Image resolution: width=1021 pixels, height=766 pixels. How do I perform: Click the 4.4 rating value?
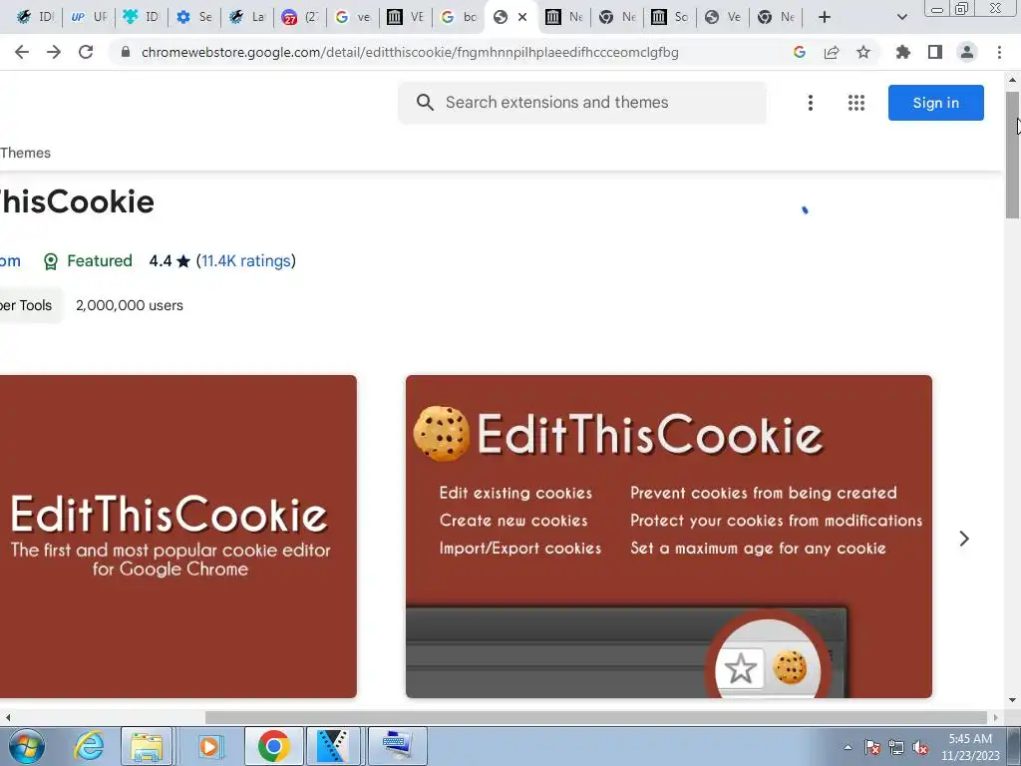(x=161, y=260)
